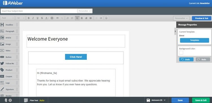212x103 pixels.
Task: Open attachments via the paperclip icon
Action: 6,100
